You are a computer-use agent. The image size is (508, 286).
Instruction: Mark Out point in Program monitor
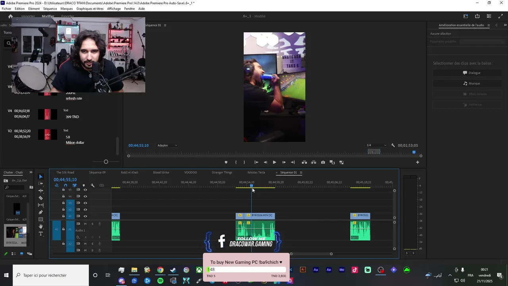click(244, 162)
